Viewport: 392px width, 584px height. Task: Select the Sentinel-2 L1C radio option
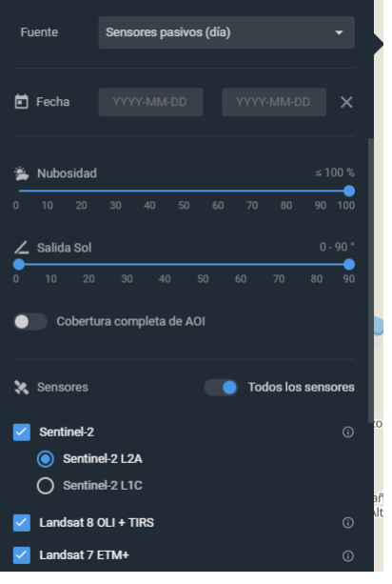coord(46,486)
